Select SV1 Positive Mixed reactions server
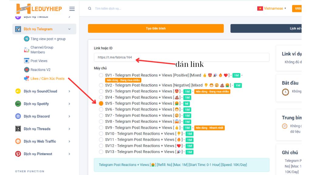Image resolution: width=311 pixels, height=175 pixels. click(x=101, y=75)
